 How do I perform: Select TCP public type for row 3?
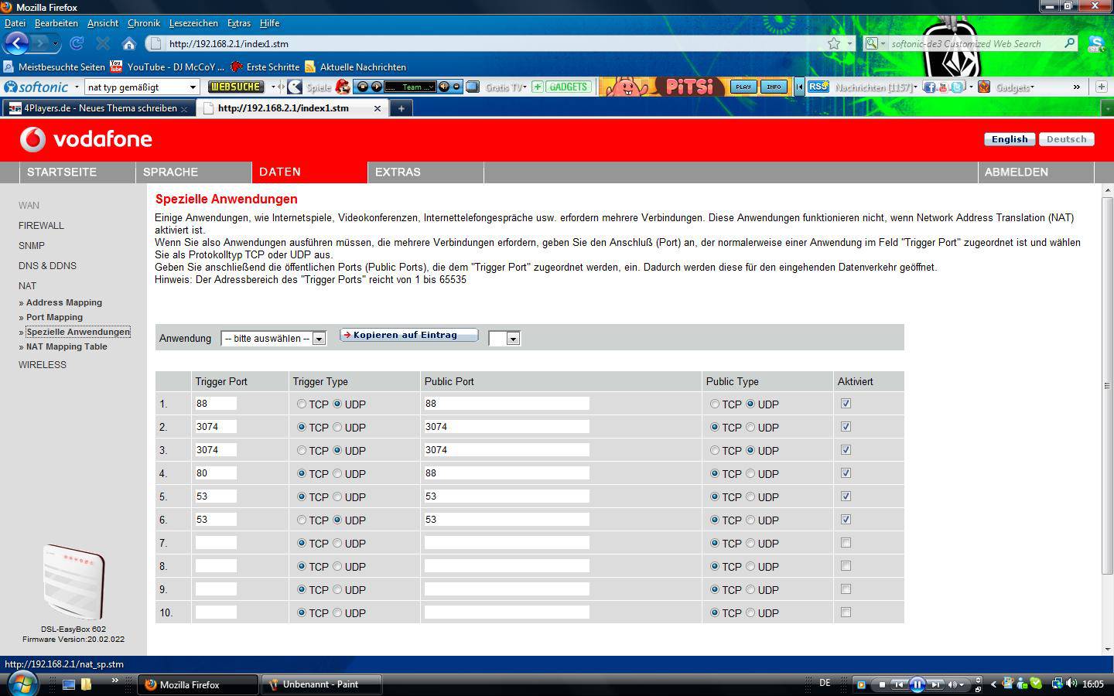[x=715, y=451]
